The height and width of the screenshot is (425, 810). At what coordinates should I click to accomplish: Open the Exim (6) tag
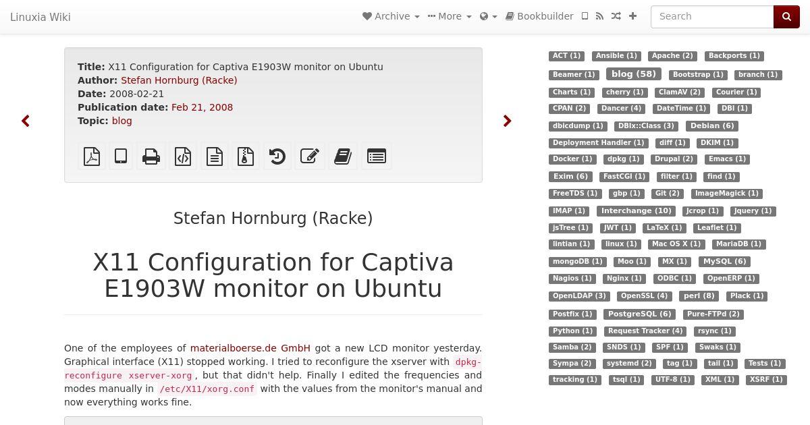point(570,176)
